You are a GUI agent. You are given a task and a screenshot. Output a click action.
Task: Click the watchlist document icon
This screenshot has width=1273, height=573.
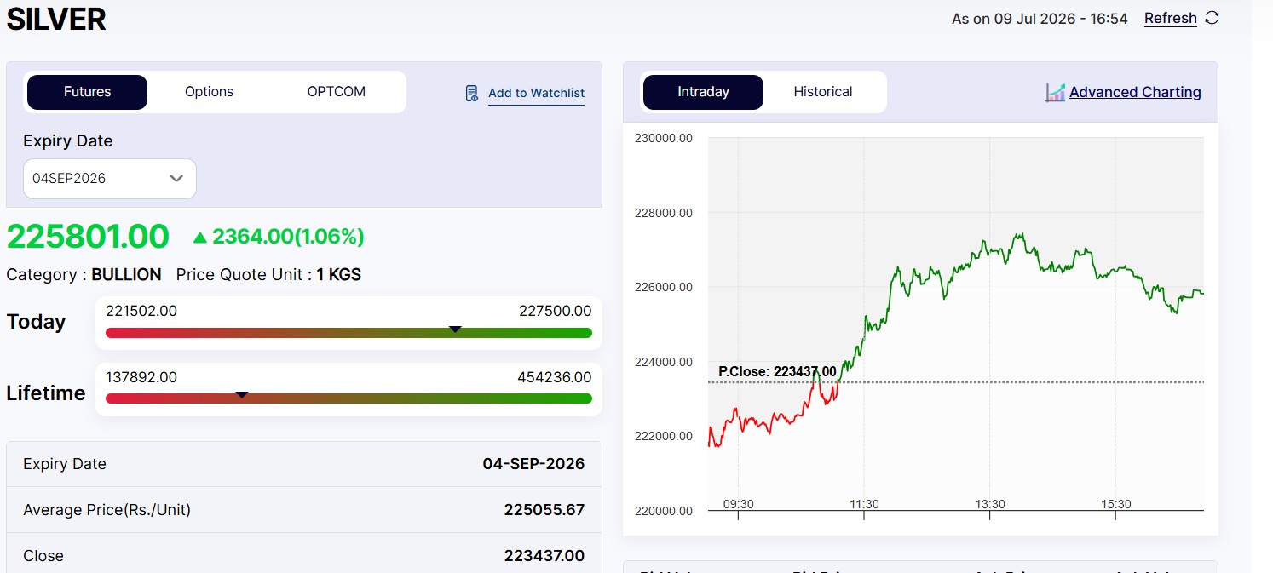tap(472, 93)
